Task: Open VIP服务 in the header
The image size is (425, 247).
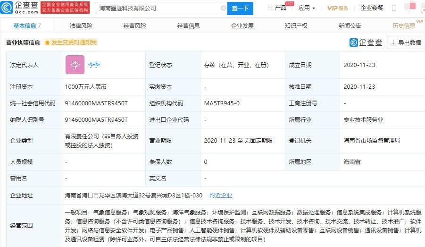Action: (337, 8)
